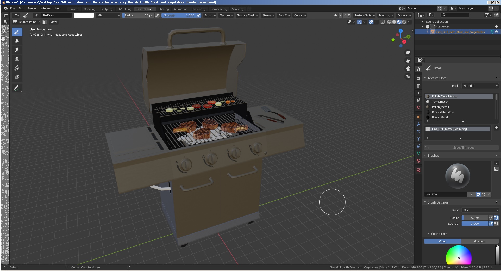Open the Texture Slots header dropdown
Image resolution: width=501 pixels, height=271 pixels.
click(365, 15)
